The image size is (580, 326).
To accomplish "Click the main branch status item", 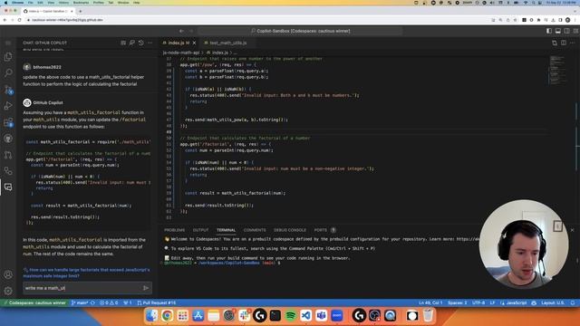I will coord(80,302).
